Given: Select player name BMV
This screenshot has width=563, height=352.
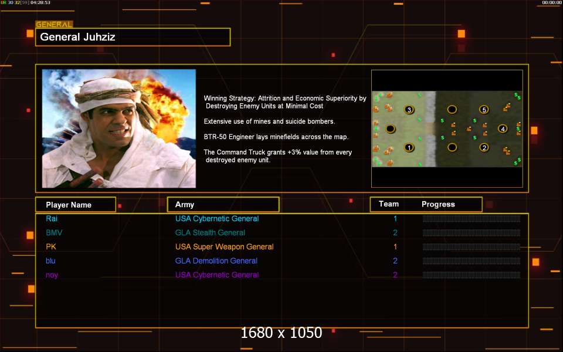Looking at the screenshot, I should (54, 232).
